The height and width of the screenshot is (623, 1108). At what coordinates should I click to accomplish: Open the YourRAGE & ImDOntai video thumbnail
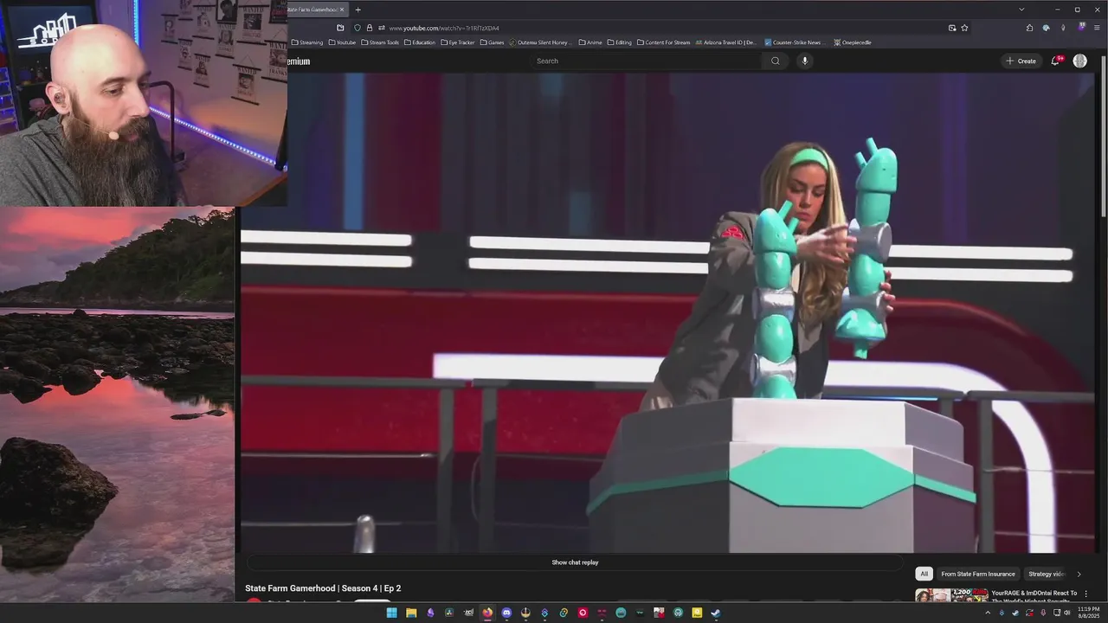tap(951, 595)
